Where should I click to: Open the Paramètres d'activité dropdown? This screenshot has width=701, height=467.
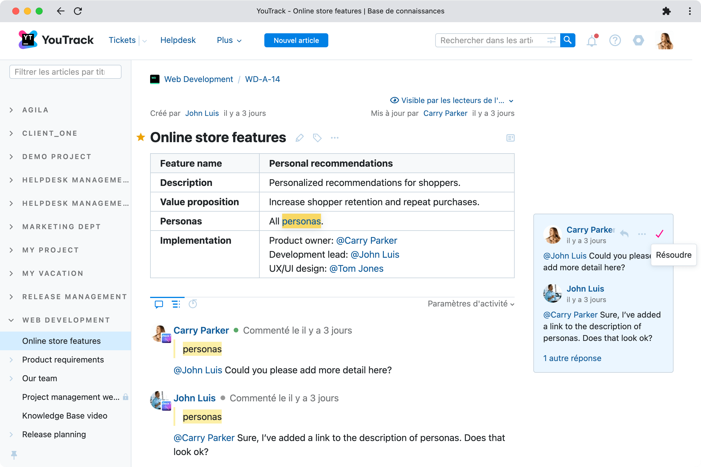point(470,304)
